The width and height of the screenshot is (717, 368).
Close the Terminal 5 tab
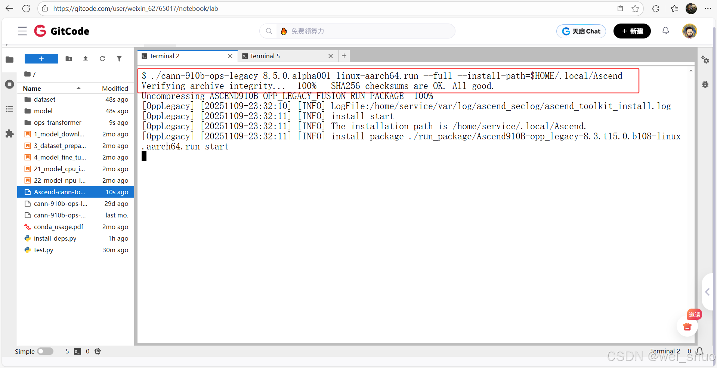tap(331, 56)
